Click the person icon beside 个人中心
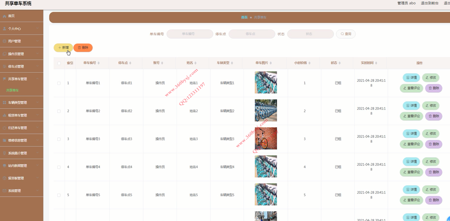Screen dimensions: 450x221 click(x=5, y=29)
